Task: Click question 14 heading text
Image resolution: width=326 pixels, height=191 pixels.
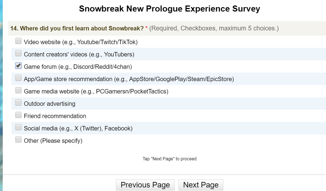Action: point(77,28)
